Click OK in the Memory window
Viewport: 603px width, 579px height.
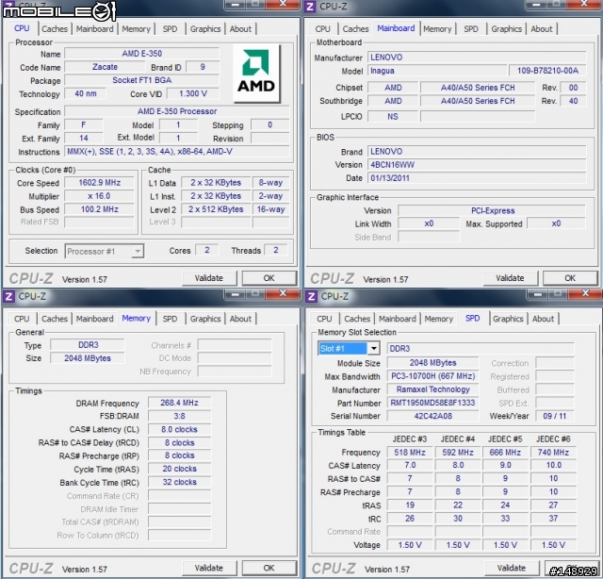(269, 568)
